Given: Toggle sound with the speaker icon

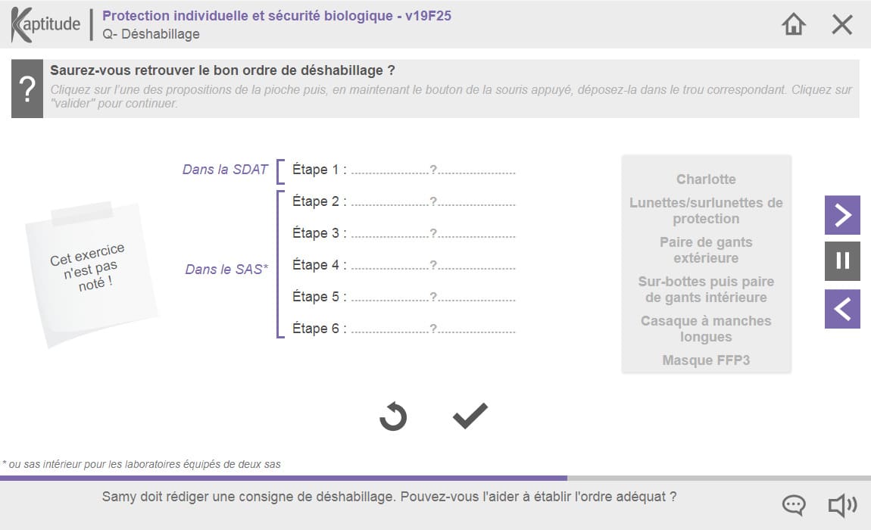Looking at the screenshot, I should 841,505.
